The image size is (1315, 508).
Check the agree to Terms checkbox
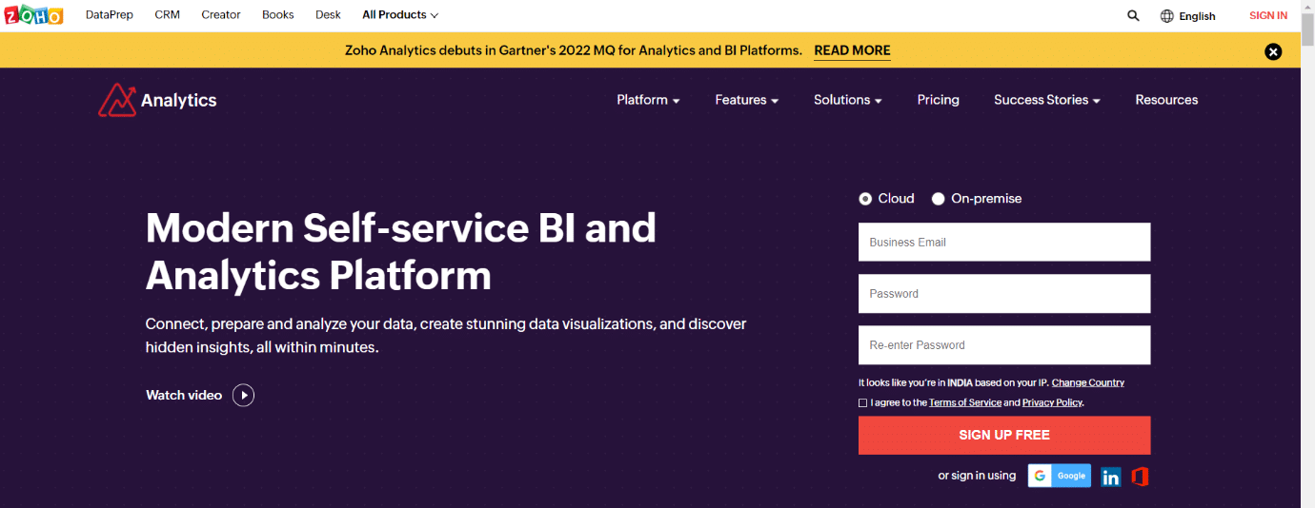click(863, 403)
